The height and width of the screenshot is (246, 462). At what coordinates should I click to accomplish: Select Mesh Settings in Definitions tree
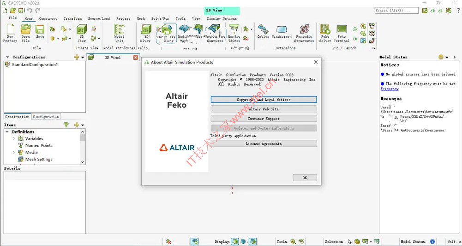pos(39,159)
